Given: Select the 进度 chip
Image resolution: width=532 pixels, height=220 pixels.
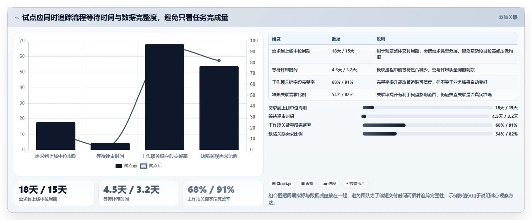Looking at the screenshot, I should pyautogui.click(x=330, y=183).
